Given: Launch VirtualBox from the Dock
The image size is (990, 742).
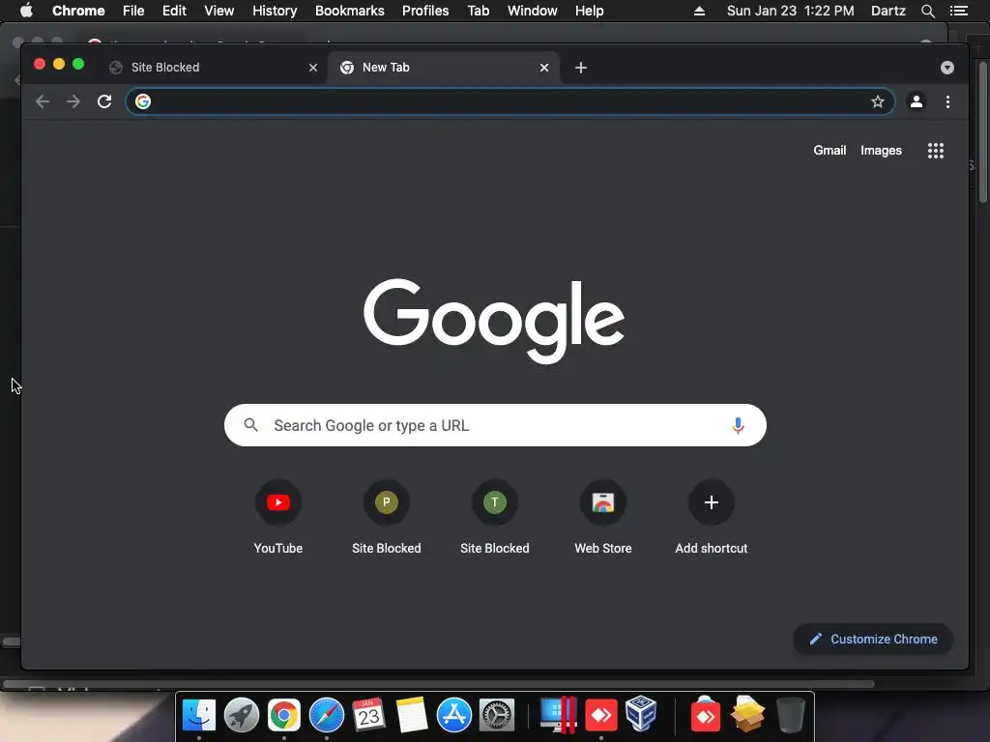Looking at the screenshot, I should (641, 714).
